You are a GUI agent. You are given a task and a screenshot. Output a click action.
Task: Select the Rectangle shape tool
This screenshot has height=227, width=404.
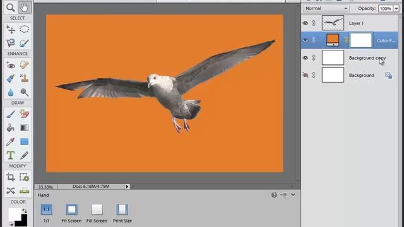(25, 141)
